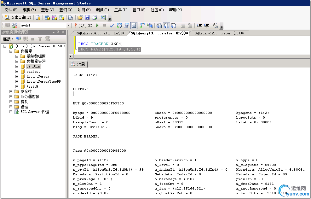Click the editor horizontal scrollbar left arrow
311x199 pixels.
click(x=71, y=56)
